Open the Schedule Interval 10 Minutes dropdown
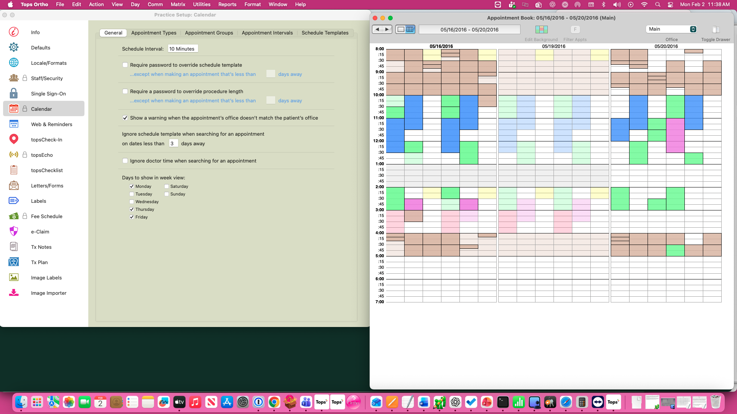The image size is (737, 414). tap(183, 49)
